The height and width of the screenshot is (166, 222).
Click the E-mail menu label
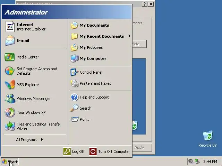(23, 40)
